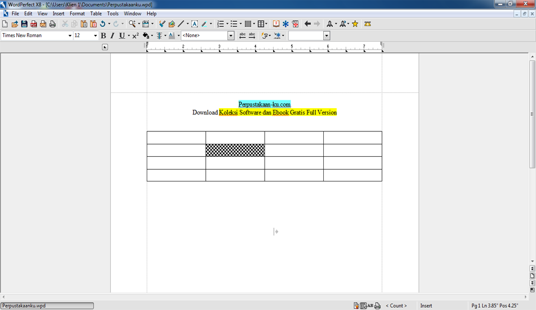Open the spell checker book icon
Viewport: 536px width, 310px height.
(276, 24)
